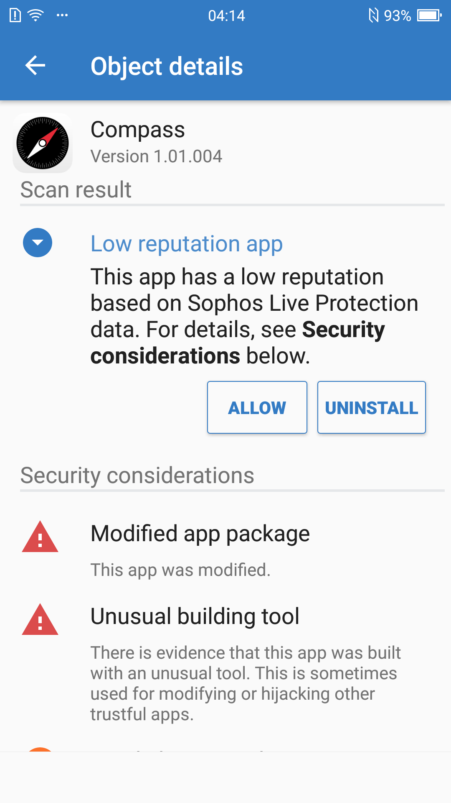Uninstall the Compass app

[372, 407]
